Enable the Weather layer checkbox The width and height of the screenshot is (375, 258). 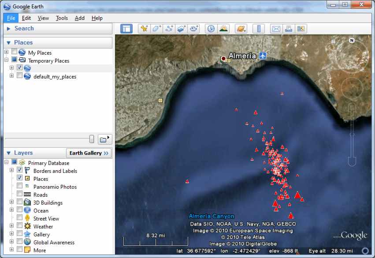pyautogui.click(x=20, y=225)
